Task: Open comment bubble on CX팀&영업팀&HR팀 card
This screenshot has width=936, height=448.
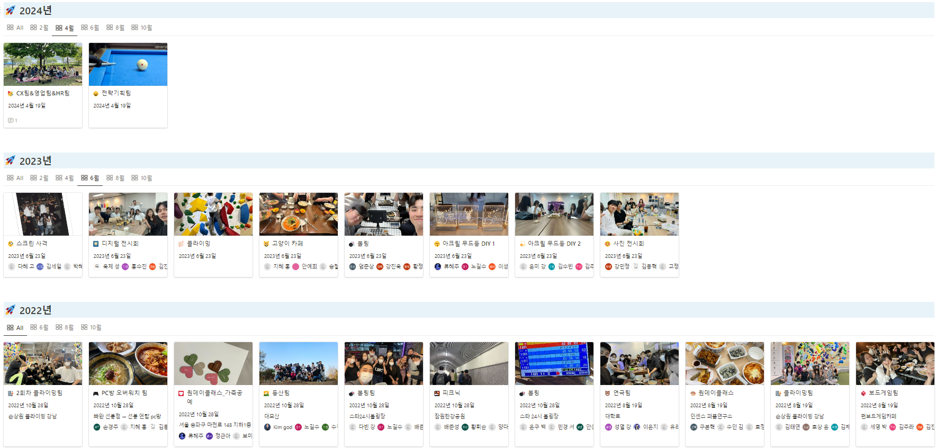Action: click(12, 121)
